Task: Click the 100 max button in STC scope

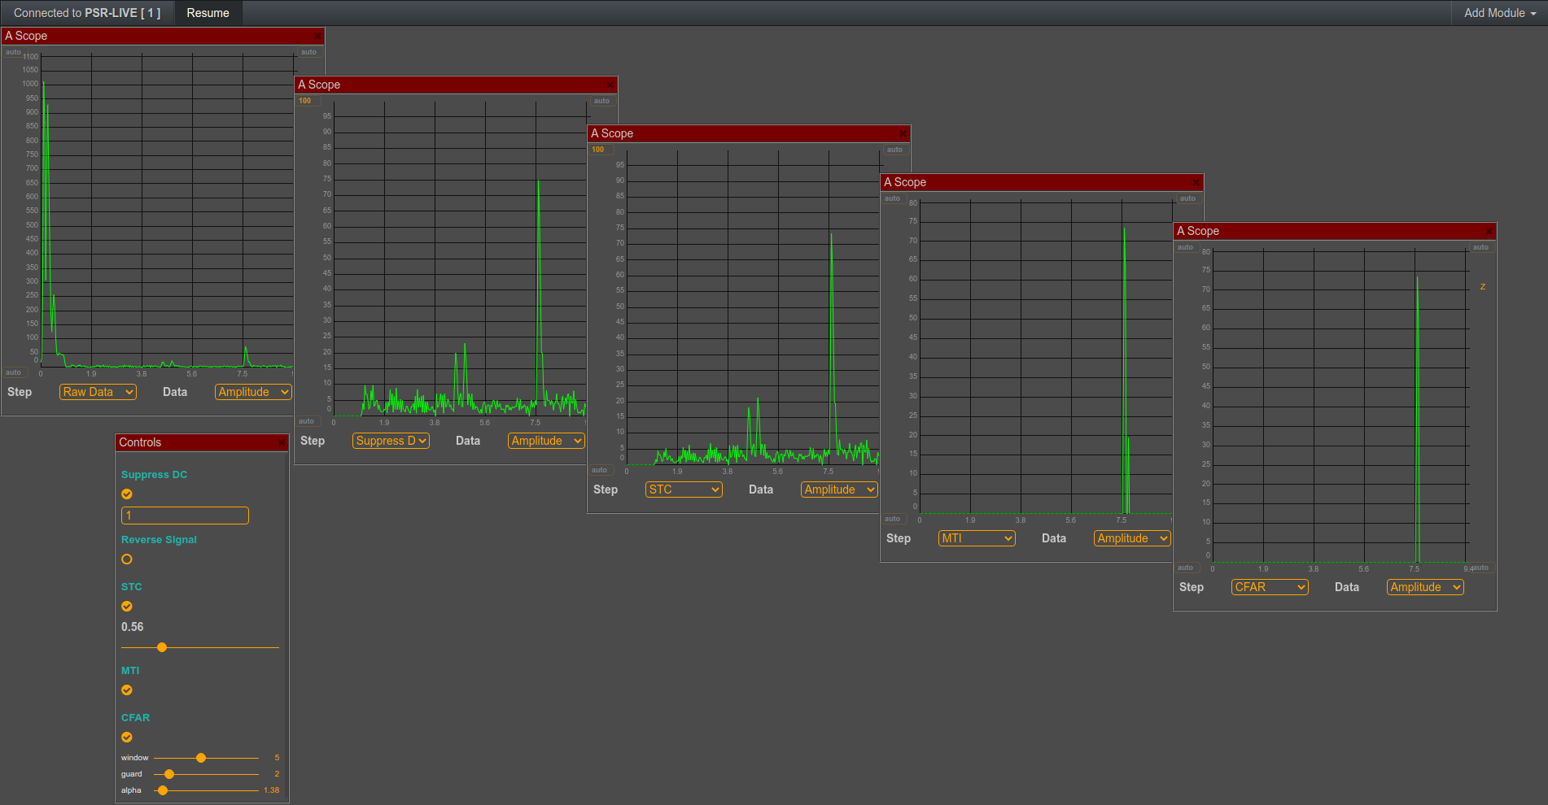Action: [x=598, y=150]
